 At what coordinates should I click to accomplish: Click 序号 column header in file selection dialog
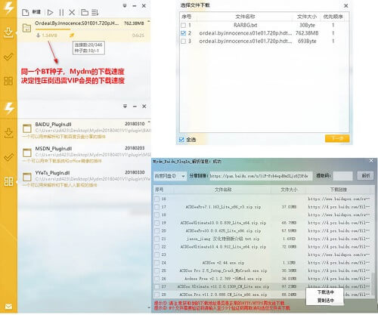[x=187, y=17]
